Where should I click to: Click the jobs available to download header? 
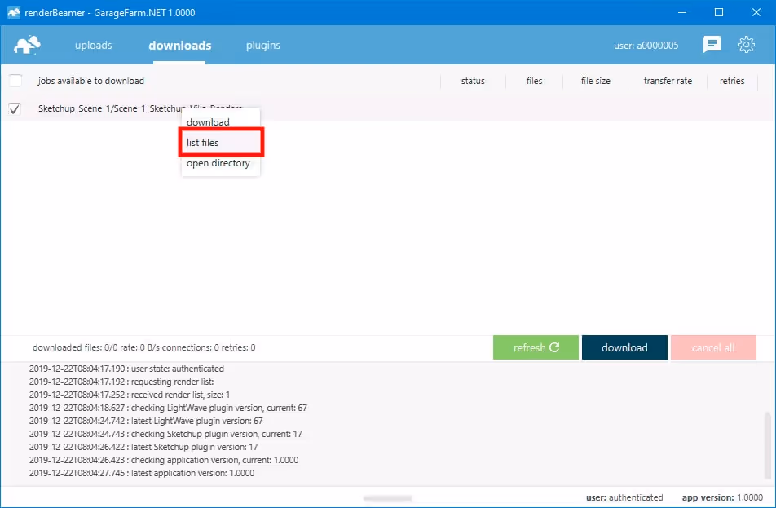coord(91,81)
